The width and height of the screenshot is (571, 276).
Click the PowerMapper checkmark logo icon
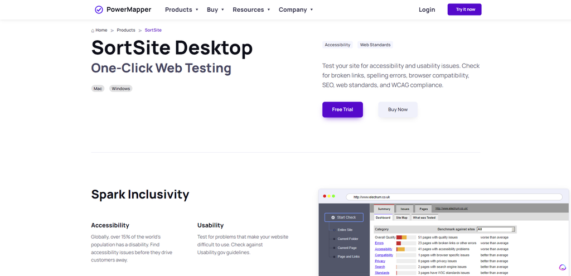(99, 9)
